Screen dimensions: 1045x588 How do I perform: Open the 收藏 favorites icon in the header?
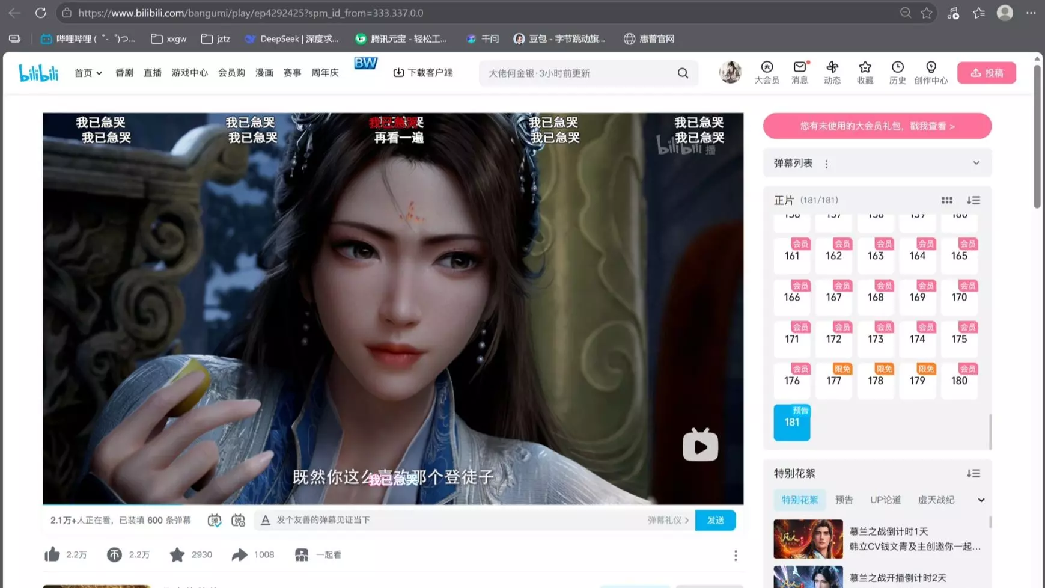[865, 73]
